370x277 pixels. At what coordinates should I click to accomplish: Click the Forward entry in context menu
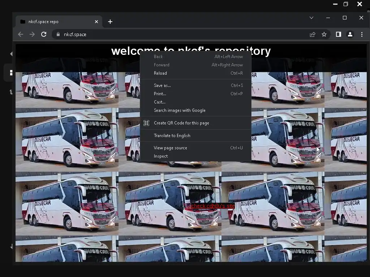click(195, 65)
